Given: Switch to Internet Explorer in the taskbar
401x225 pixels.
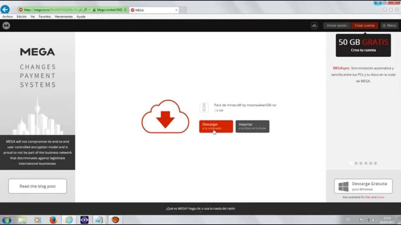Looking at the screenshot, I should coord(69,220).
